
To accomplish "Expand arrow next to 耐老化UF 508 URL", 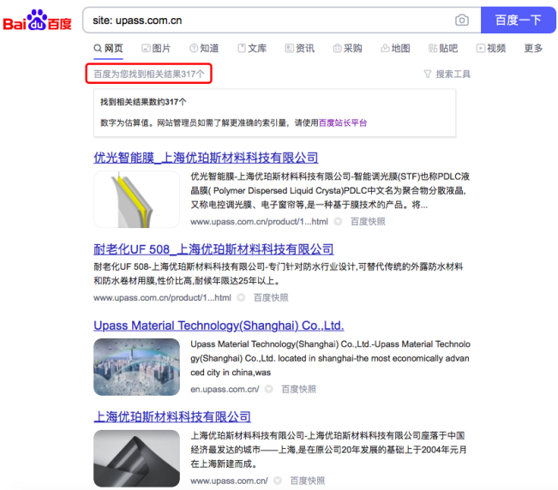I will coord(241,297).
